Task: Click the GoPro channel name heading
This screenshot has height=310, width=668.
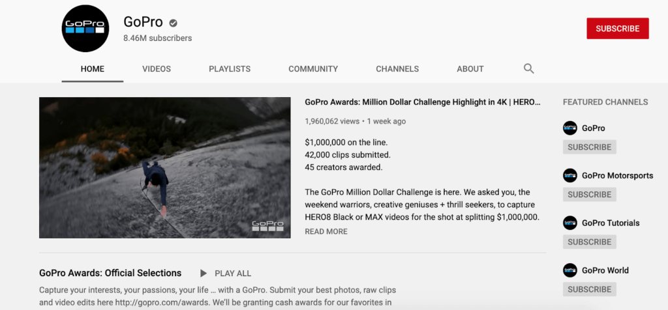Action: 143,21
